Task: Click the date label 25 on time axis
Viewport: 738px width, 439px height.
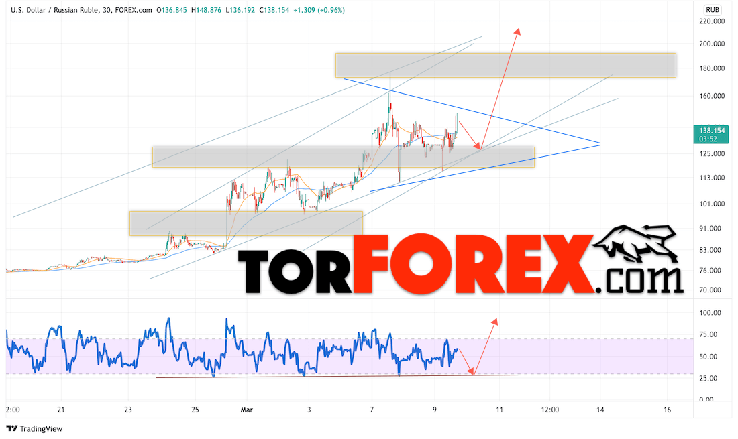Action: 195,410
